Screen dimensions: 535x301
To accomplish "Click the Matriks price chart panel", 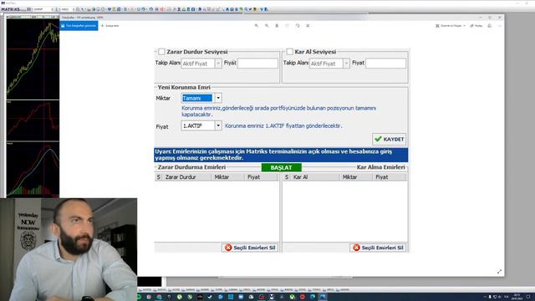I will [x=33, y=59].
